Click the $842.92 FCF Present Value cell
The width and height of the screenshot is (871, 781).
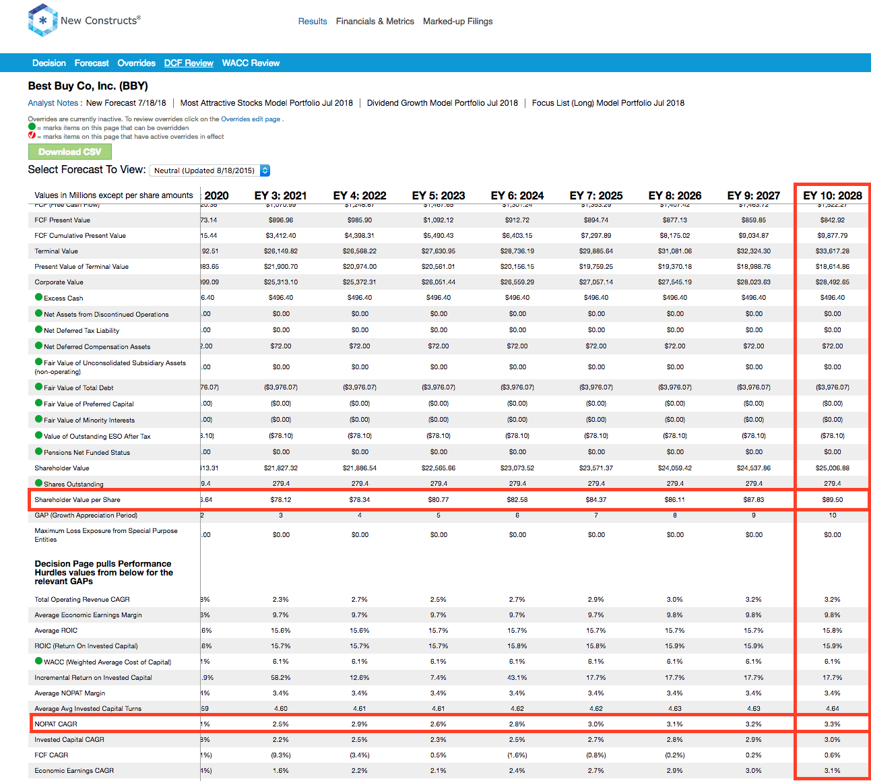point(833,220)
